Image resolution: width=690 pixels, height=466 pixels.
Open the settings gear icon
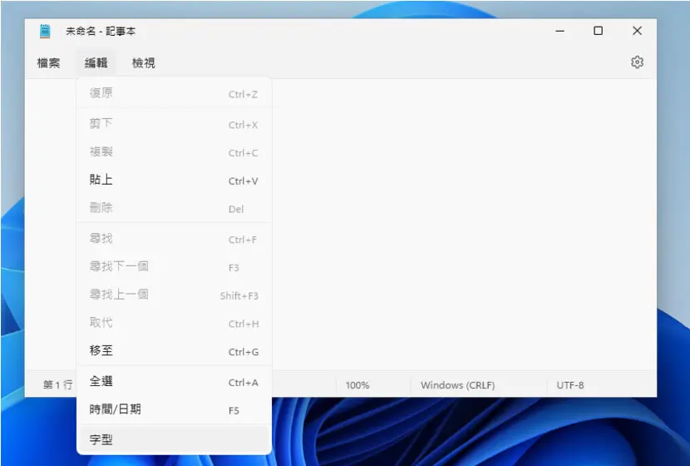pyautogui.click(x=637, y=62)
